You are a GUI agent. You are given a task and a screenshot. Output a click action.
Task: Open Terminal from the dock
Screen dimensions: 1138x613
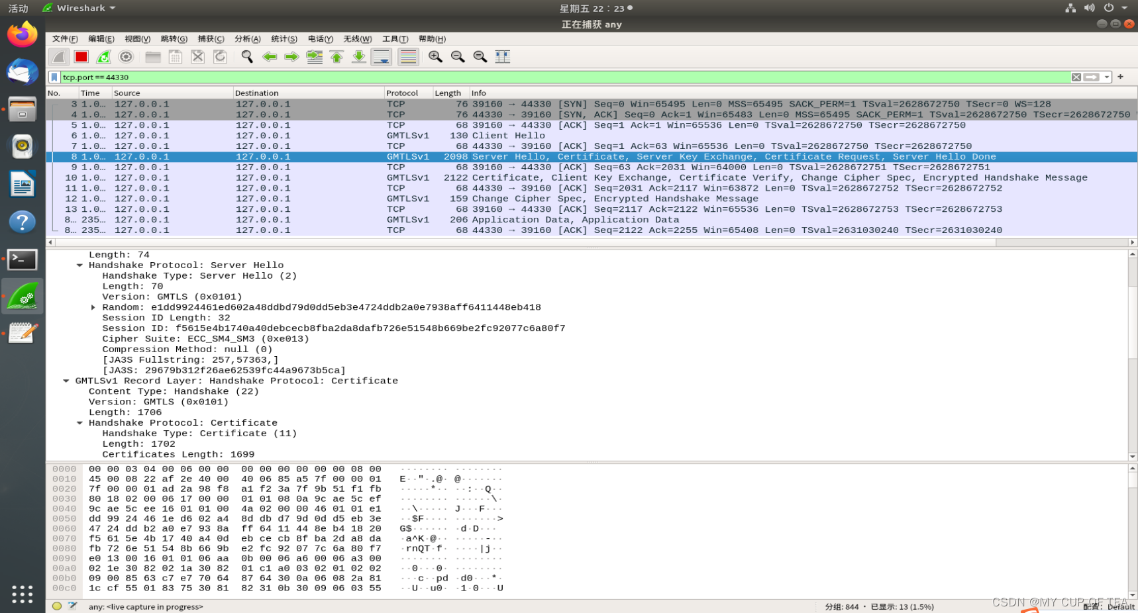click(22, 259)
